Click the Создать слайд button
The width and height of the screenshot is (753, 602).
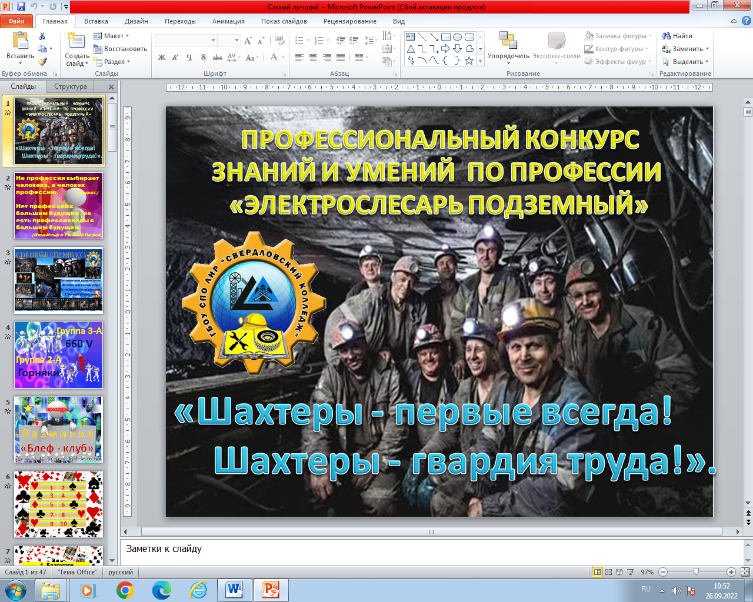pos(76,49)
